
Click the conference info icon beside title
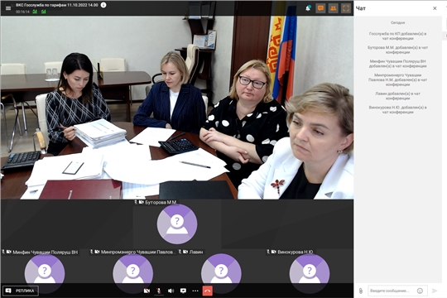(x=103, y=5)
